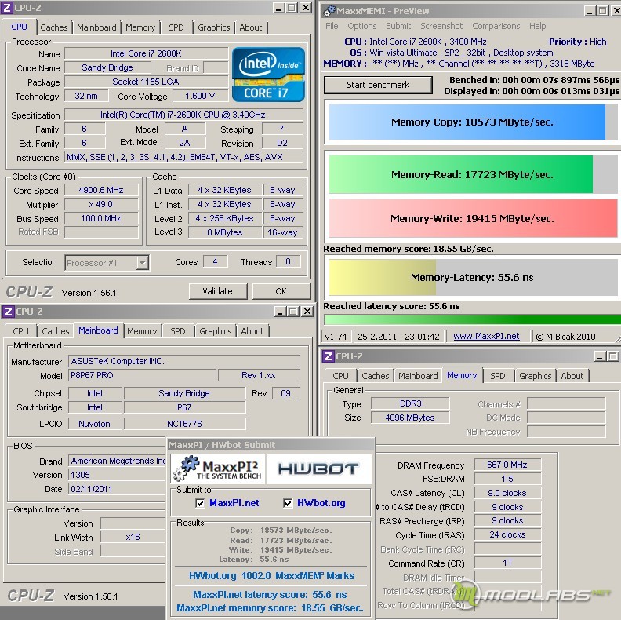Open Caches tab in Memory CPU-Z window
Screen dimensions: 621x620
(376, 376)
